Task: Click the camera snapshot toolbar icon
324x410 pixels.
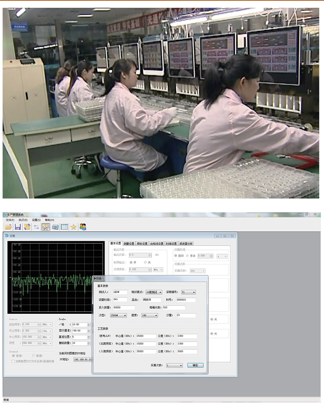Action: point(55,227)
